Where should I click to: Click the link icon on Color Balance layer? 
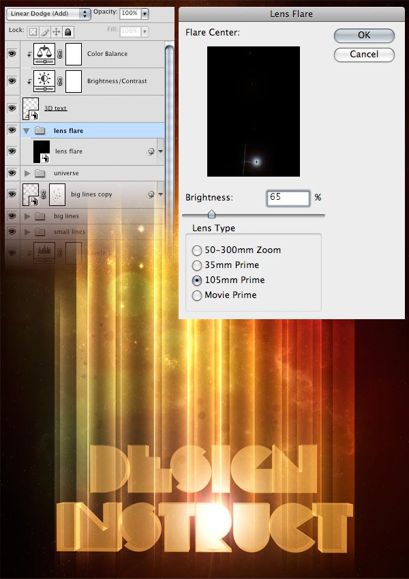click(60, 54)
